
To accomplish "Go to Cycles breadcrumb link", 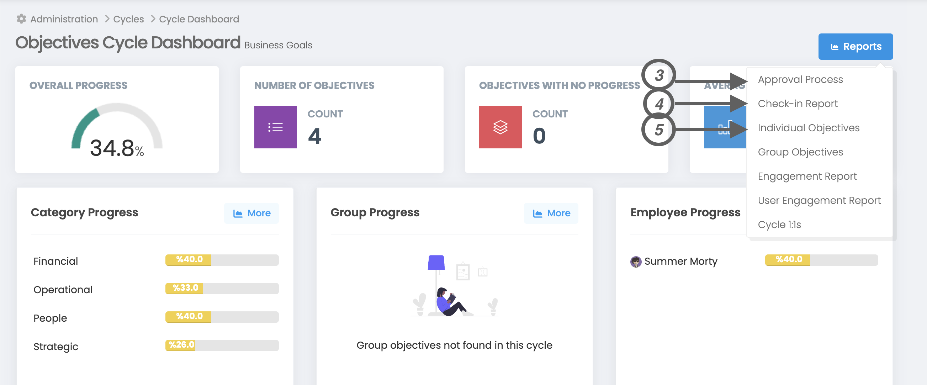I will 128,19.
